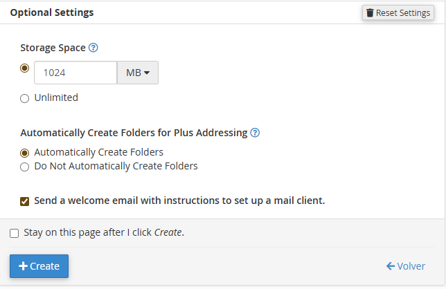Viewport: 446px width, 289px height.
Task: Click the Optional Settings section header
Action: (x=52, y=12)
